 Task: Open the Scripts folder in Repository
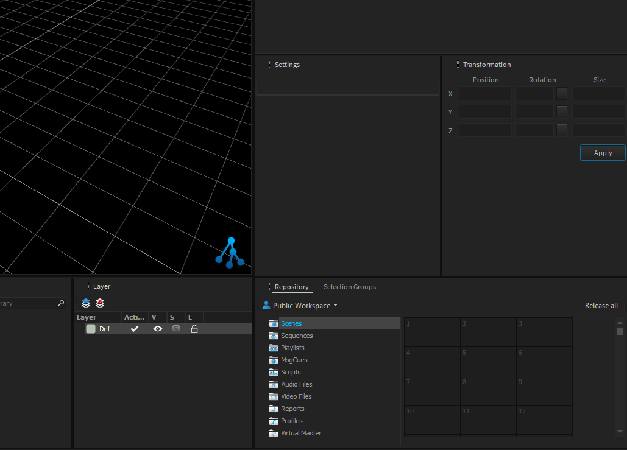tap(291, 372)
